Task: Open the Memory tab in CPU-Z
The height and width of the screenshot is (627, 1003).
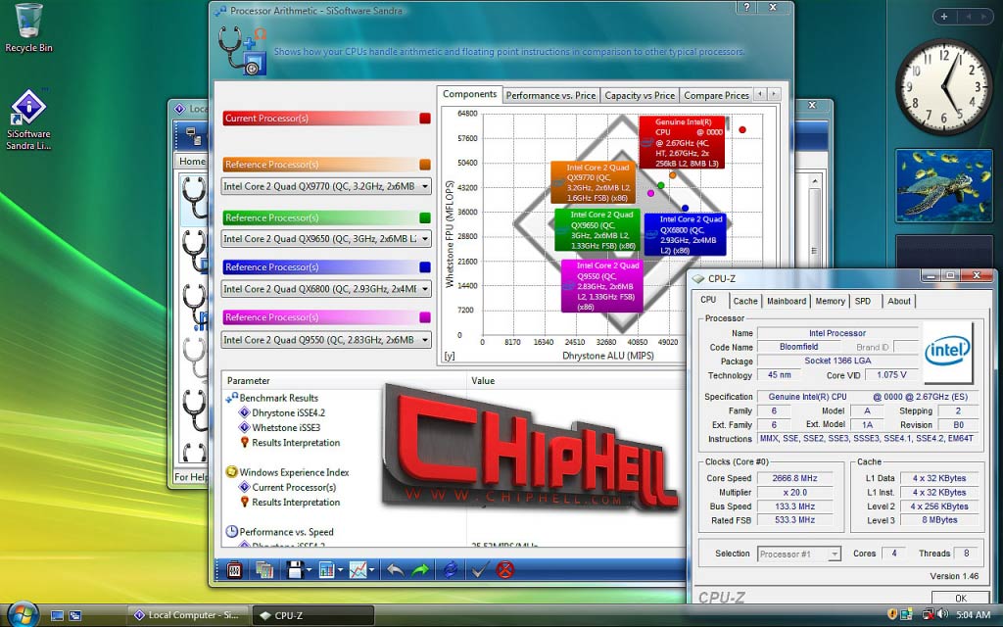Action: point(831,301)
